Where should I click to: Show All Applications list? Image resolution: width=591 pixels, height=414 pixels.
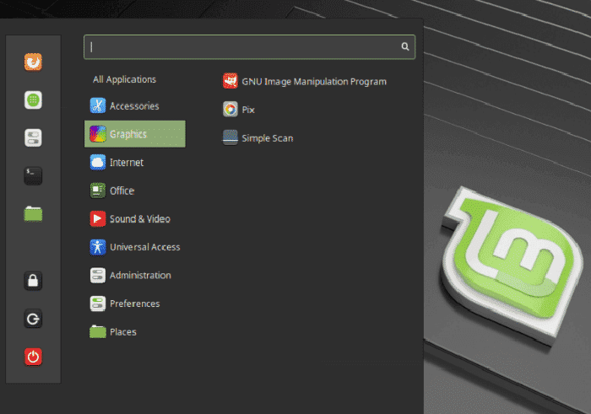pyautogui.click(x=124, y=79)
